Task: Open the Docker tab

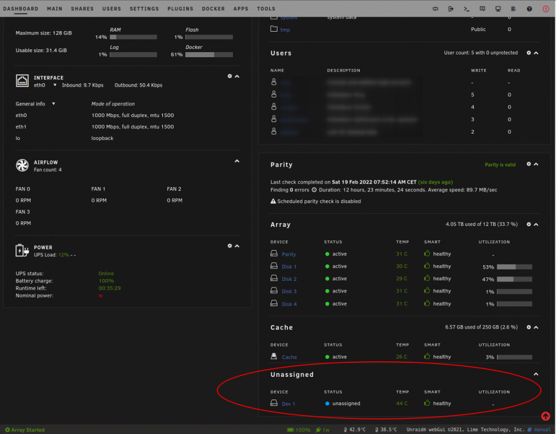Action: (x=214, y=9)
